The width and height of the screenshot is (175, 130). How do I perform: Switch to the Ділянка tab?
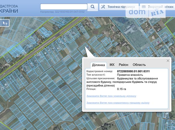[99, 65]
